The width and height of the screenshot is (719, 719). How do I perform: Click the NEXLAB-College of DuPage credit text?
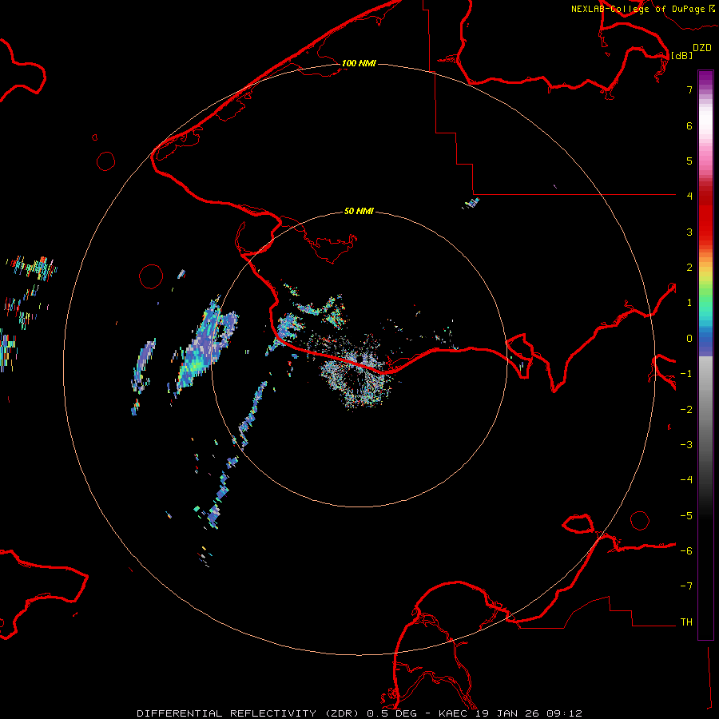coord(638,9)
